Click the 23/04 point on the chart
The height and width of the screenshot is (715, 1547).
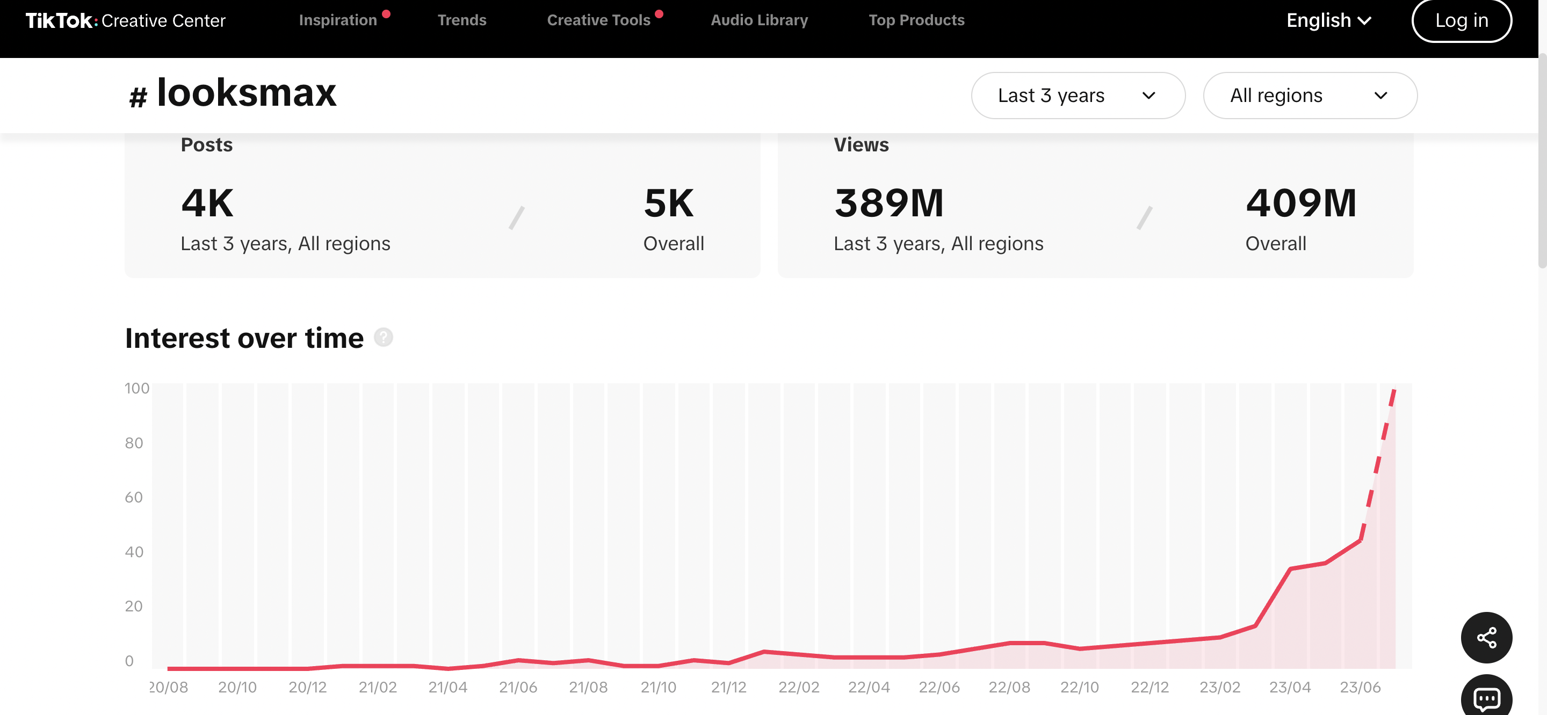tap(1290, 568)
